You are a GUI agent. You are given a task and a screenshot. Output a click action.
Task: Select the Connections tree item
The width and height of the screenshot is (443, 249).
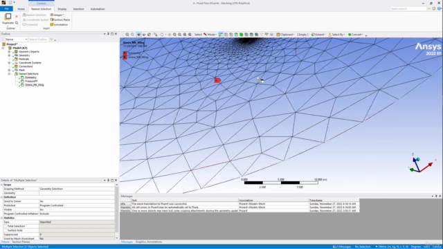[26, 66]
